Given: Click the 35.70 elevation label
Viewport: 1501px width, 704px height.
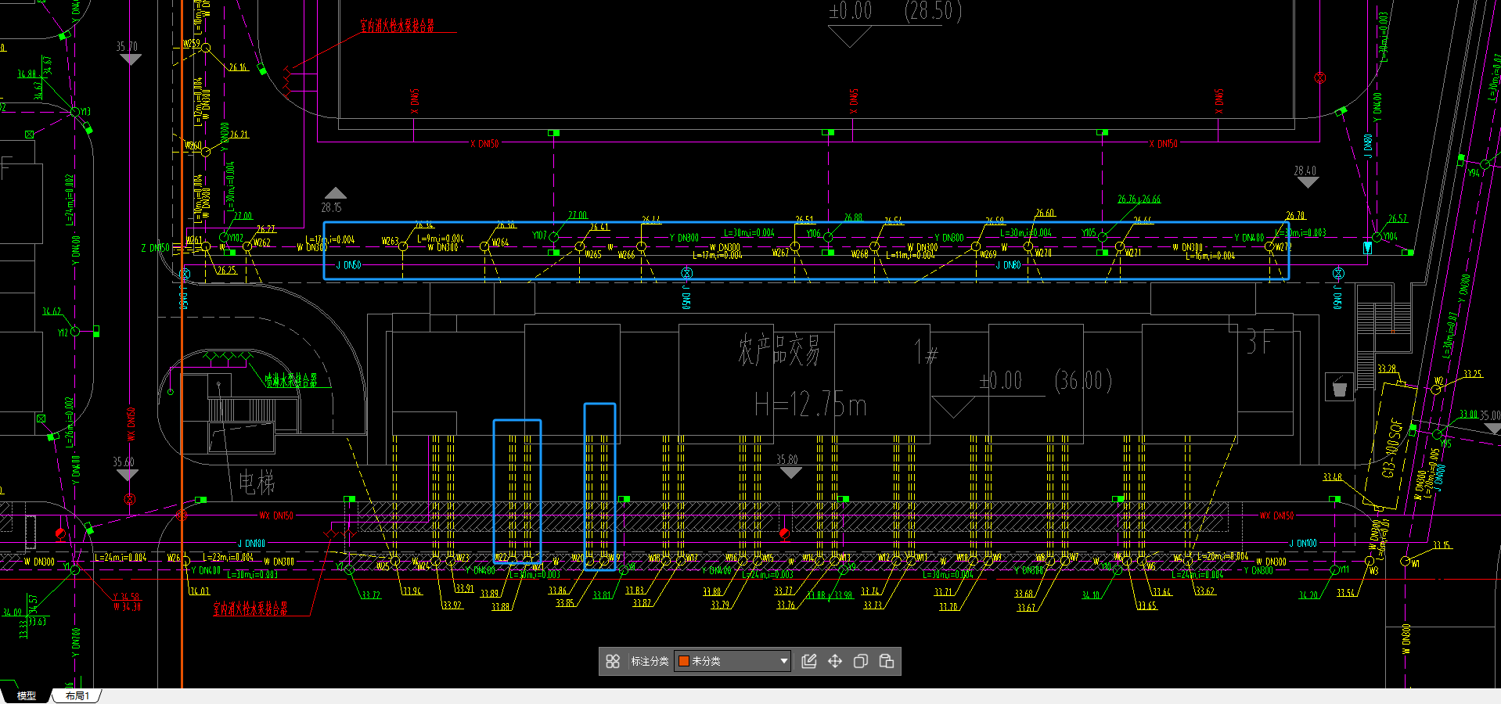Looking at the screenshot, I should coord(126,47).
